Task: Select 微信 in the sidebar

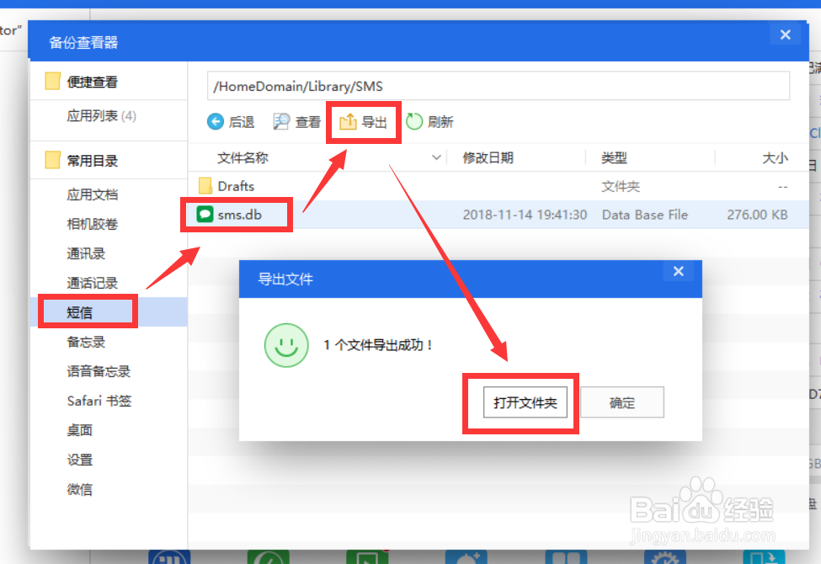Action: click(79, 489)
